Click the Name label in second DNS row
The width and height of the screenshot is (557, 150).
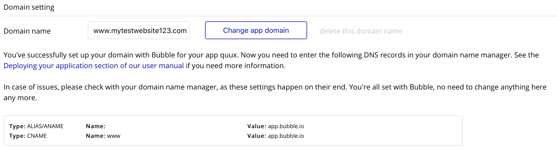[96, 136]
